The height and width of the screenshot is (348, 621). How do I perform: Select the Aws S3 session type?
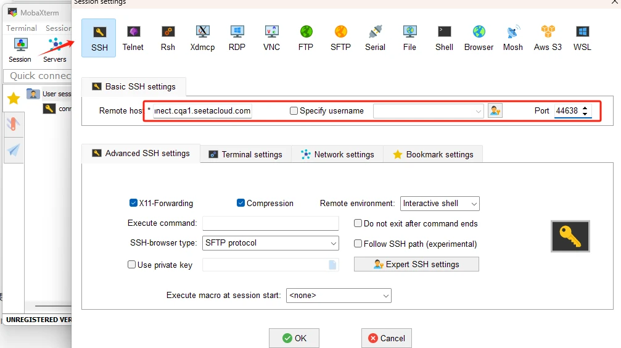click(548, 38)
